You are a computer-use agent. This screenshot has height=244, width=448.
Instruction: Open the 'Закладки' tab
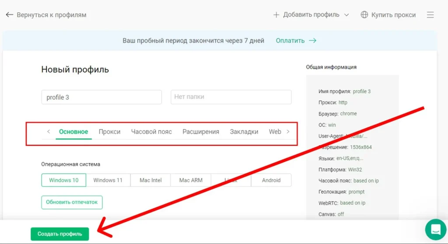pyautogui.click(x=244, y=132)
